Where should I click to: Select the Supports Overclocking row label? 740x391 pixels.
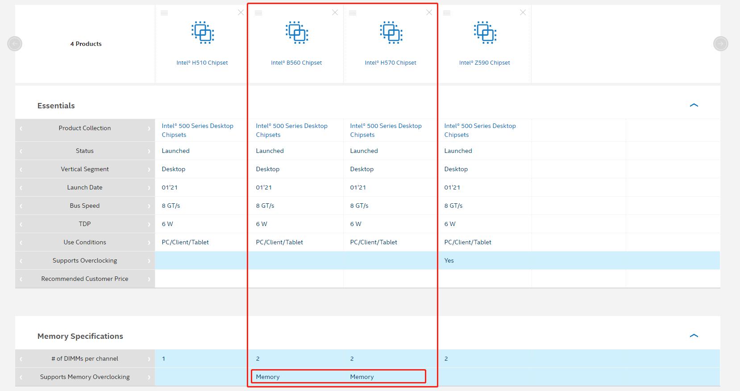(x=85, y=260)
